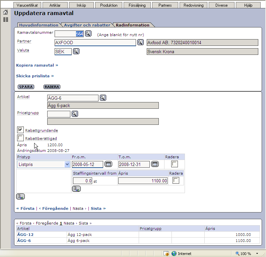Open the Partner lookup icon
The image size is (266, 257).
140,42
